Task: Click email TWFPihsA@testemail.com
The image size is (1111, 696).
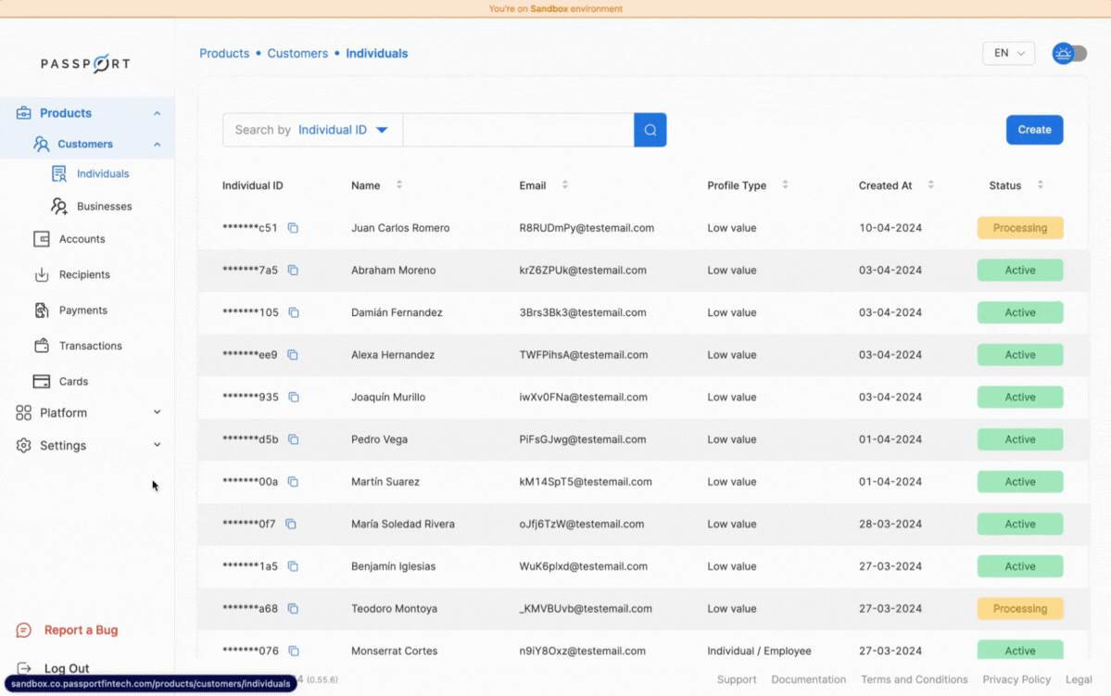Action: click(583, 354)
